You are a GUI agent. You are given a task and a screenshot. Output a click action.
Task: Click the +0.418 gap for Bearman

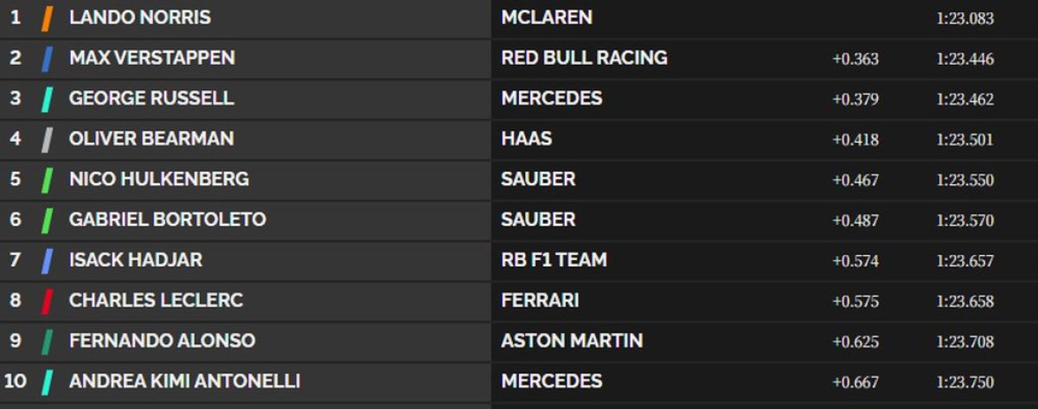click(855, 140)
